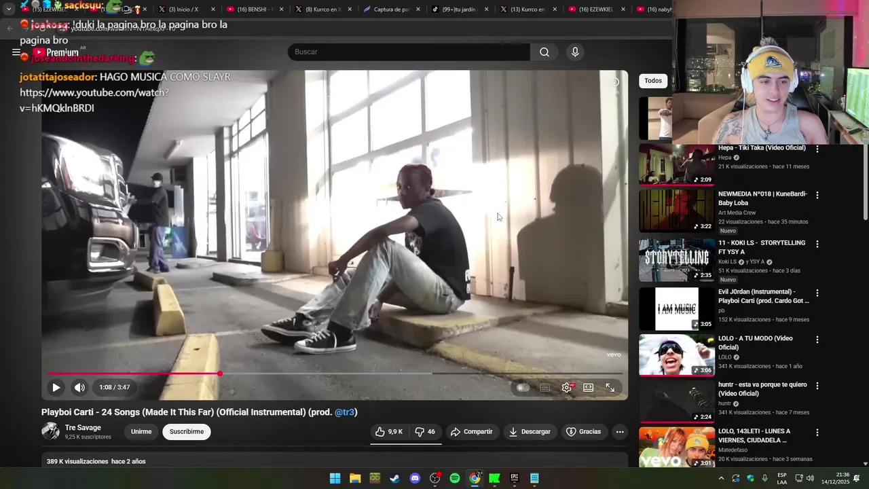Screen dimensions: 869x489
Task: Toggle subtitles button in player
Action: pos(545,388)
